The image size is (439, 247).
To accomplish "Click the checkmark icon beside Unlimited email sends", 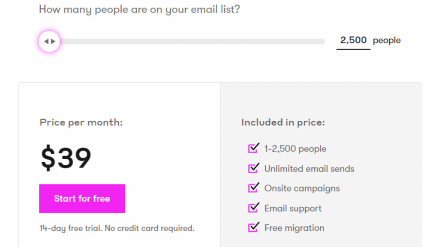I will tap(253, 168).
